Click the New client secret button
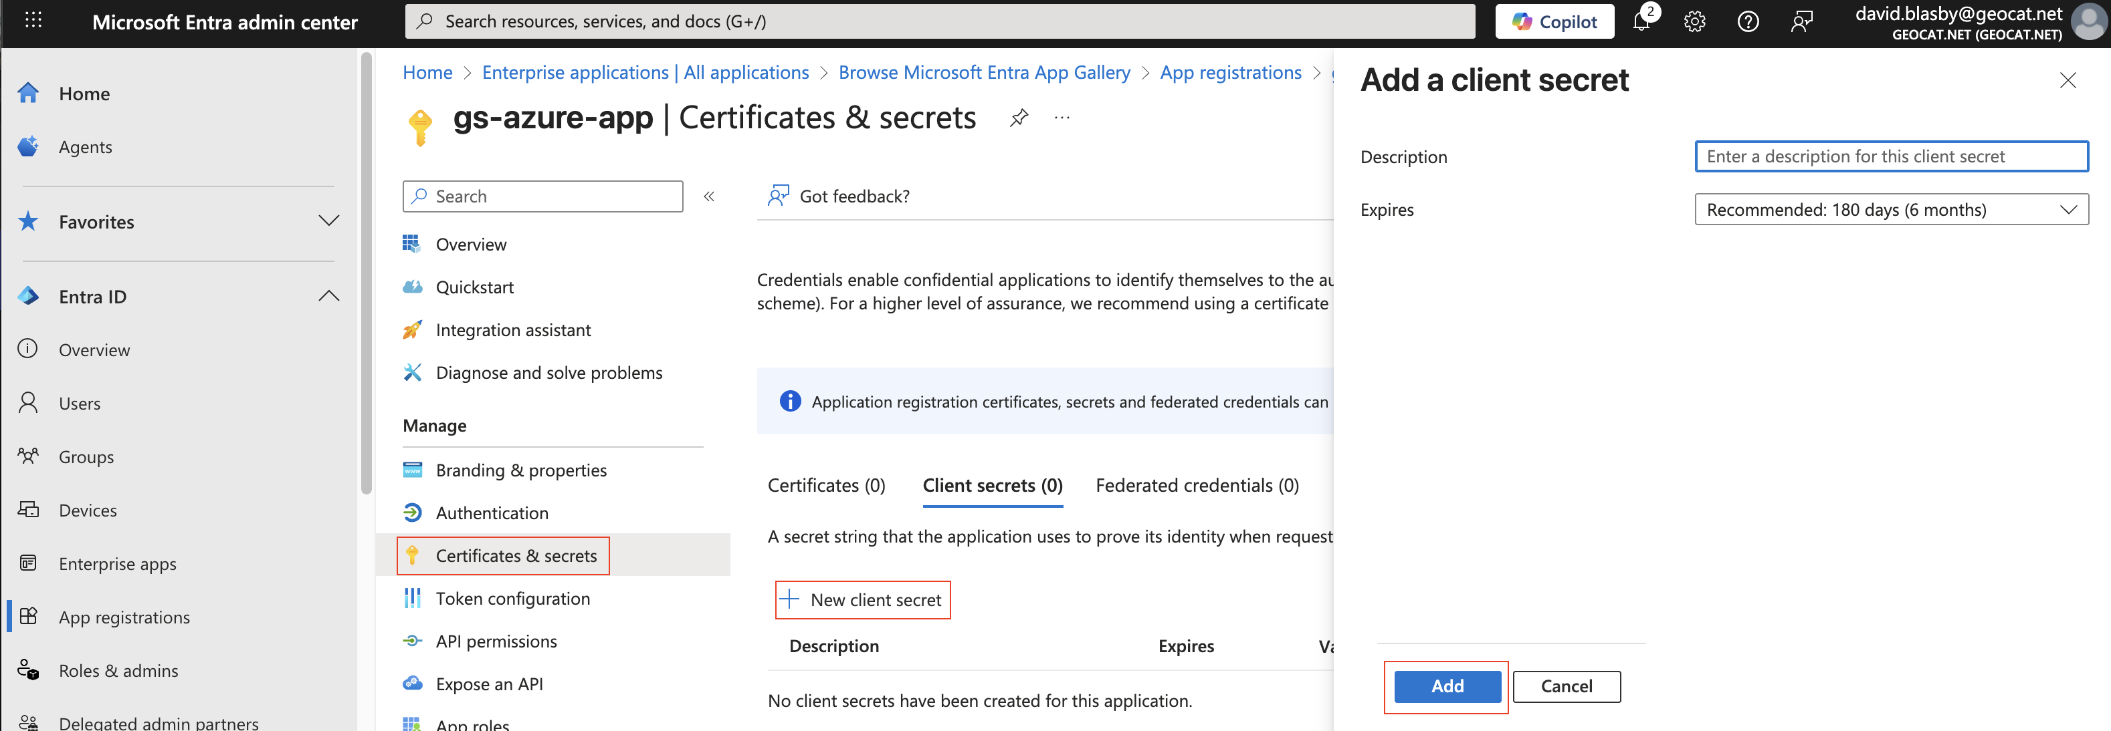This screenshot has height=731, width=2111. 863,600
